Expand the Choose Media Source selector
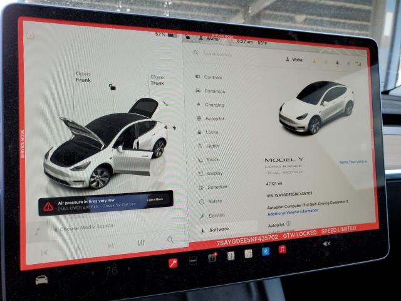The width and height of the screenshot is (401, 301). (x=83, y=228)
